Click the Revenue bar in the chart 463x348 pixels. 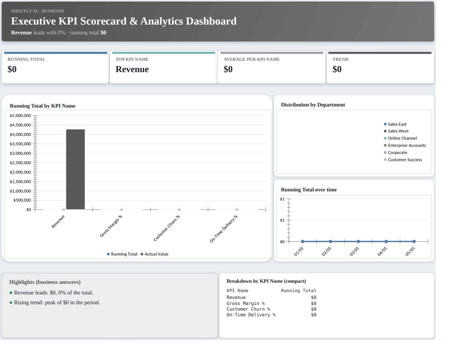click(75, 169)
